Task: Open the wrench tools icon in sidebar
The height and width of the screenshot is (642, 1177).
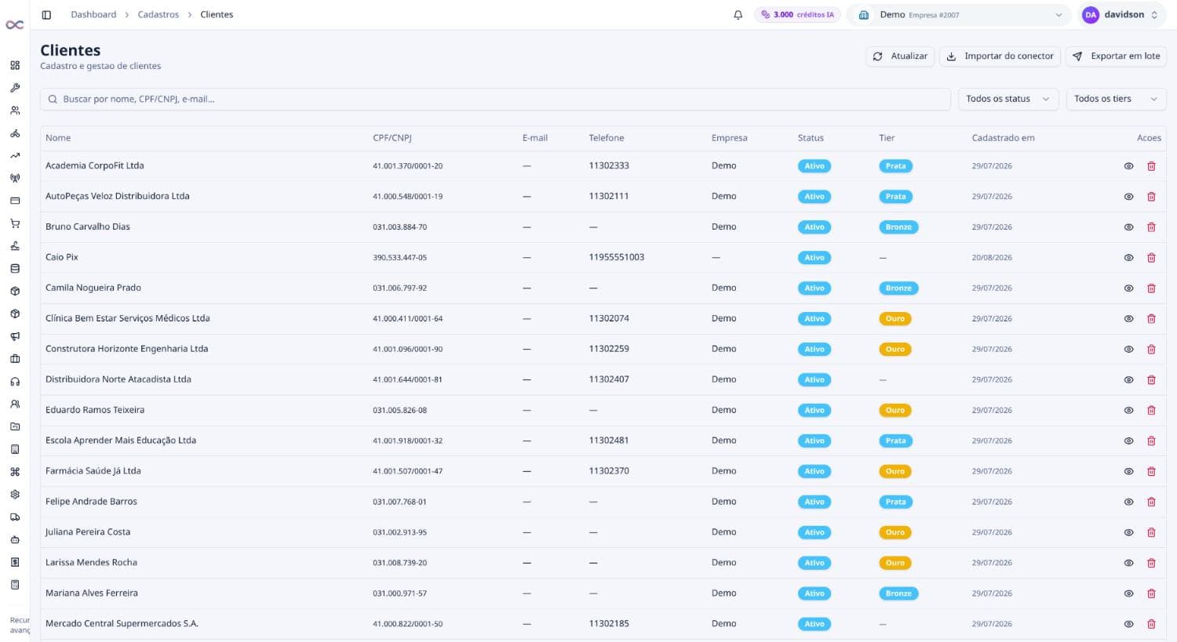Action: click(15, 88)
